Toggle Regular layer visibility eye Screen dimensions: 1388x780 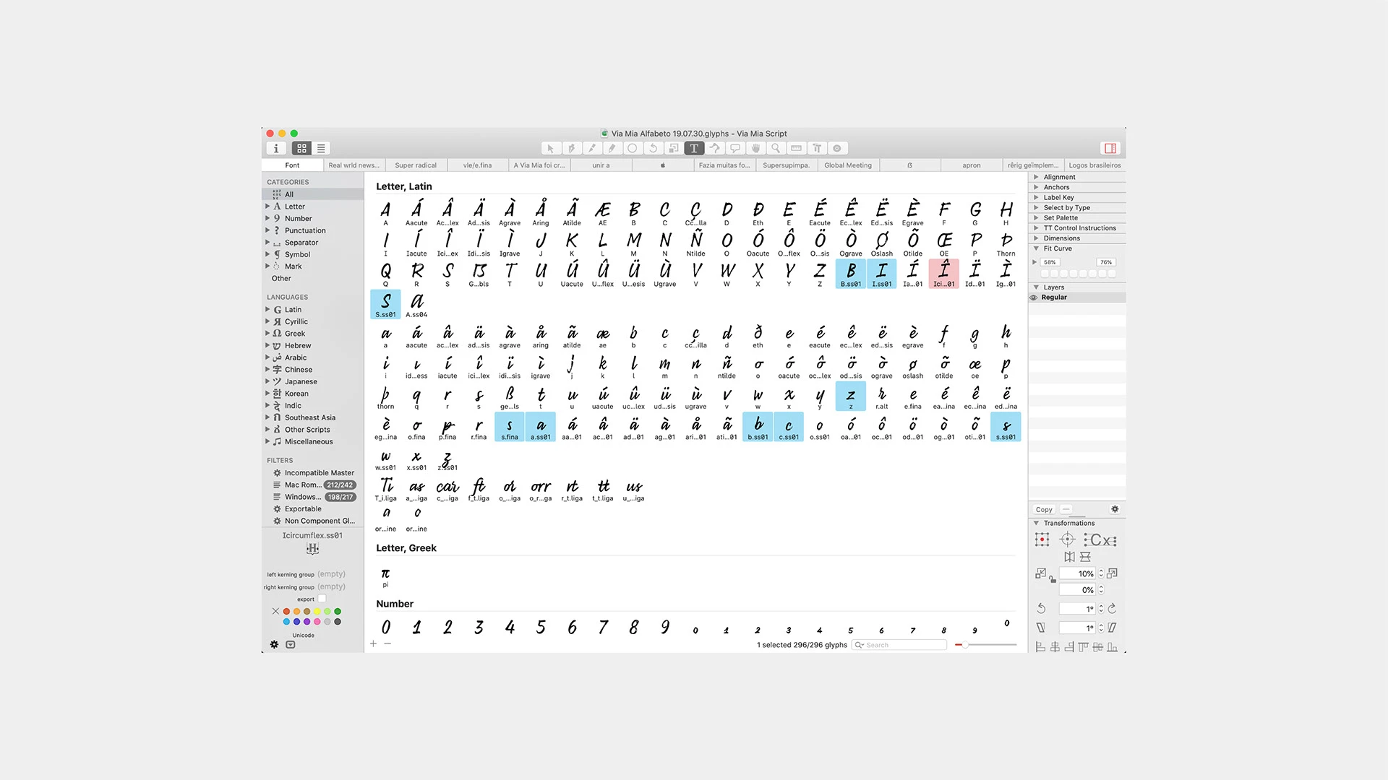pyautogui.click(x=1034, y=298)
